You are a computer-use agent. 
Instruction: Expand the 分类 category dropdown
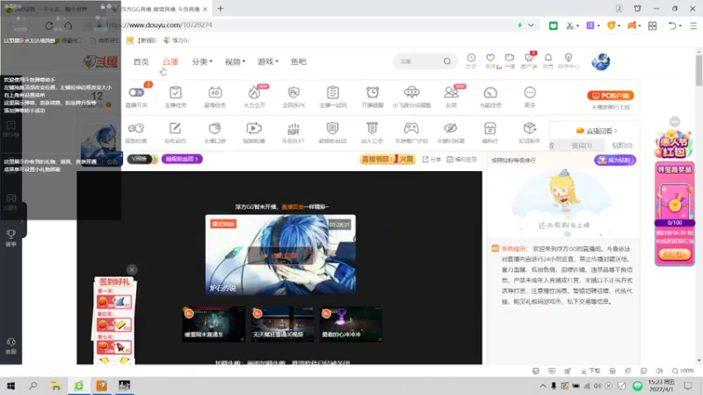click(202, 61)
